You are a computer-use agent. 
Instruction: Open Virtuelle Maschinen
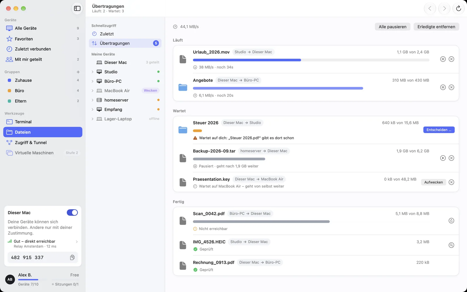43,153
